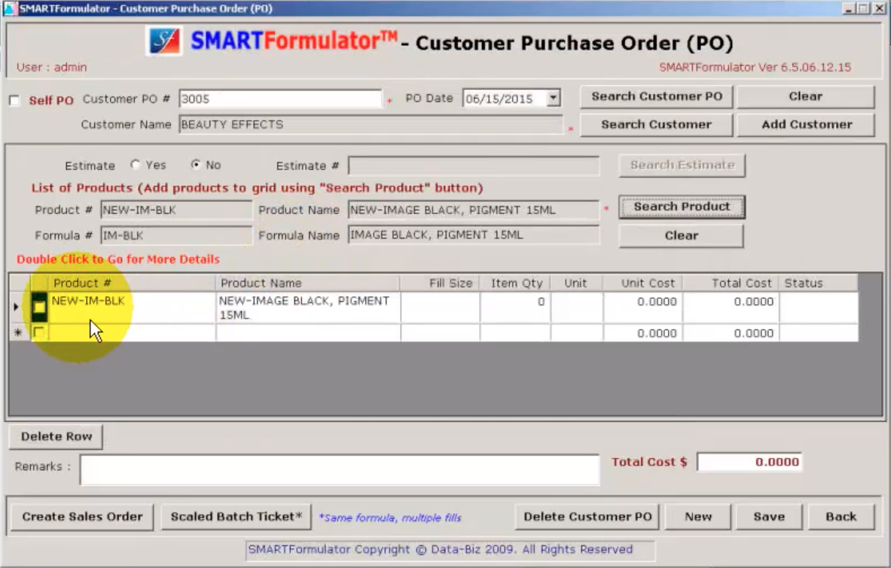The width and height of the screenshot is (891, 568).
Task: Click the Create Sales Order button
Action: [x=82, y=517]
